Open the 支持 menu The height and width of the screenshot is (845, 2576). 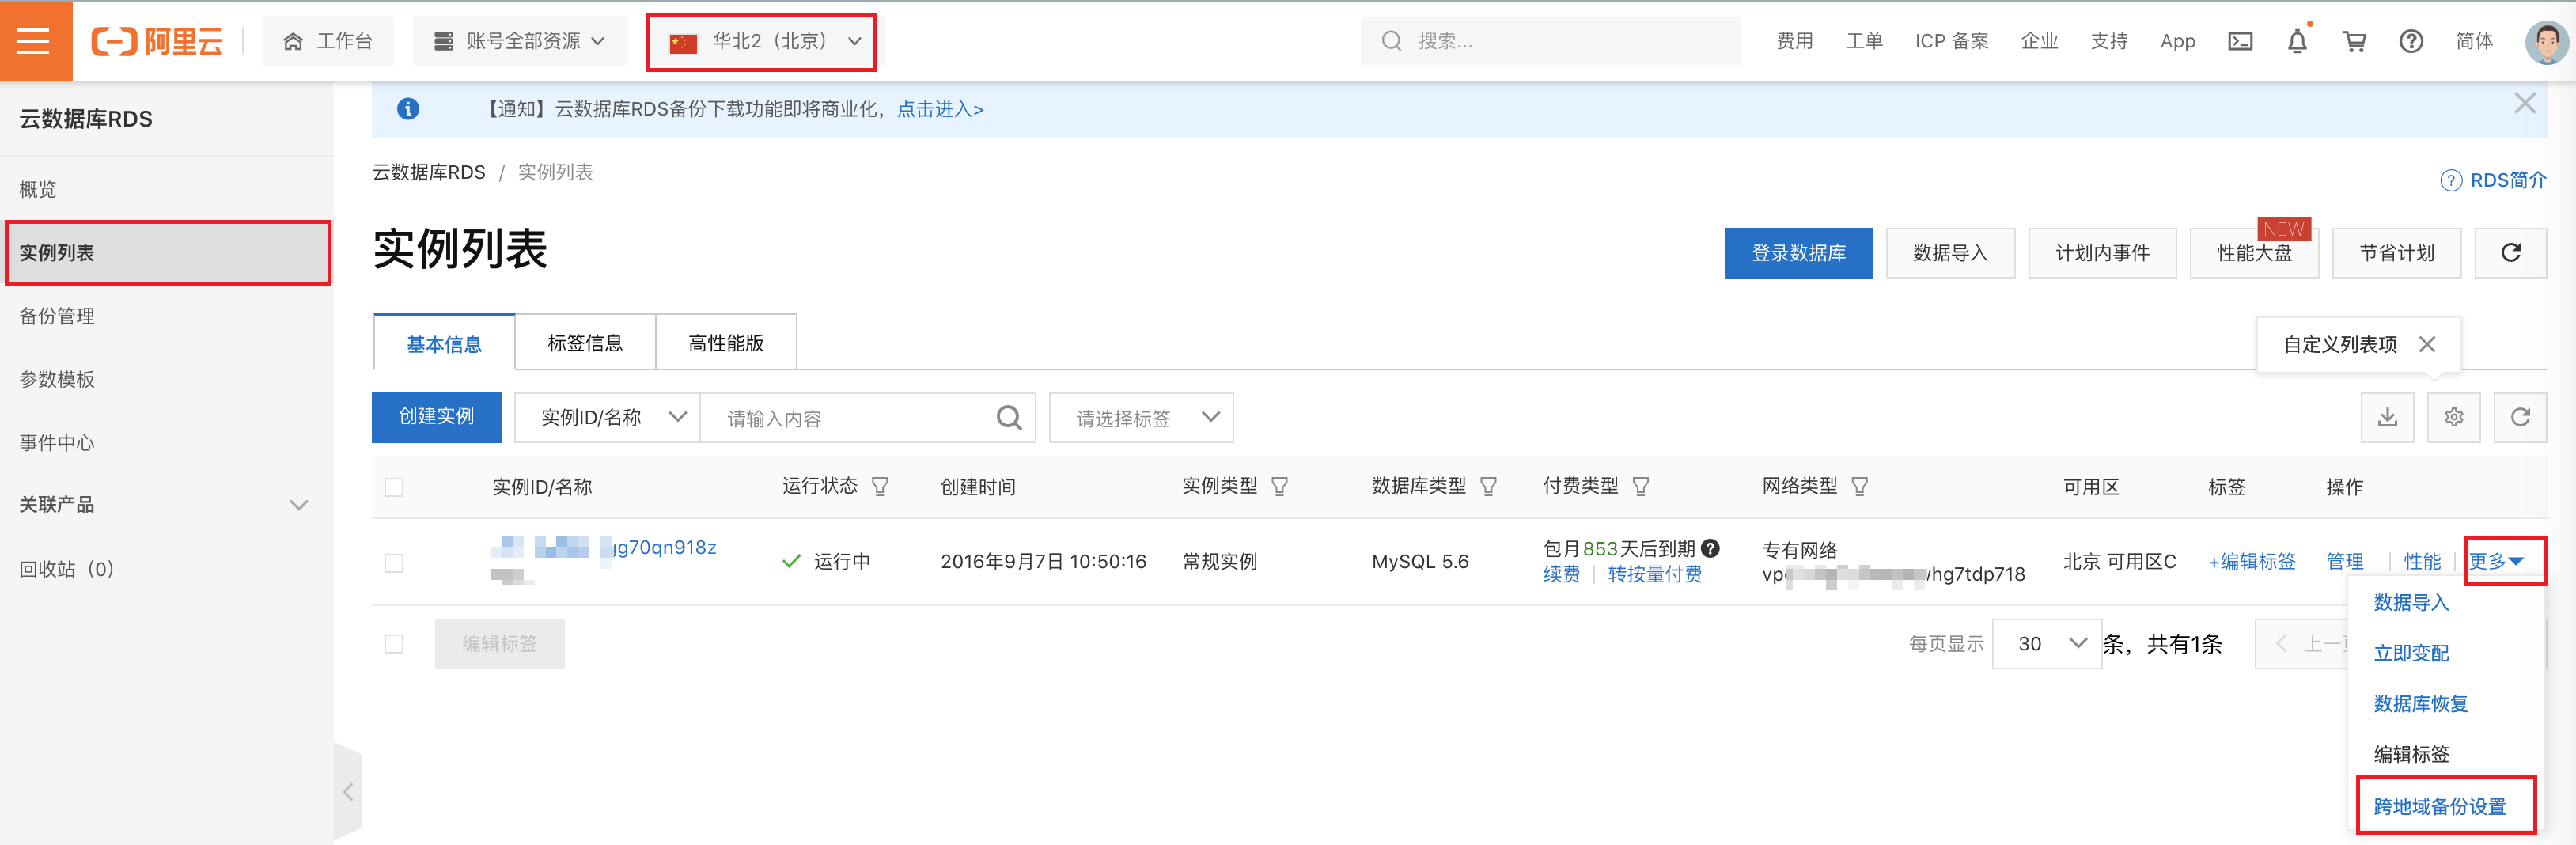click(2109, 41)
